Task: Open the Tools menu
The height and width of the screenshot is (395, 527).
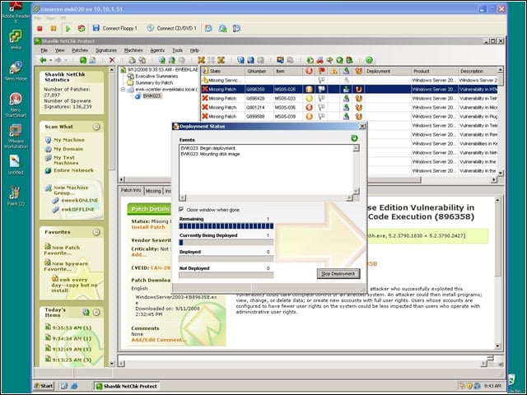Action: (x=178, y=50)
